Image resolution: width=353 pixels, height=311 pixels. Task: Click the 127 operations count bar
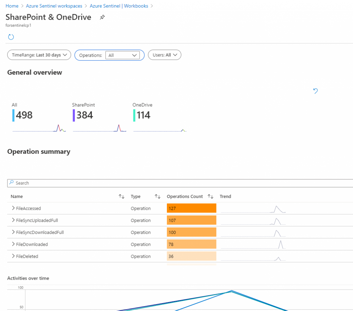pyautogui.click(x=192, y=208)
